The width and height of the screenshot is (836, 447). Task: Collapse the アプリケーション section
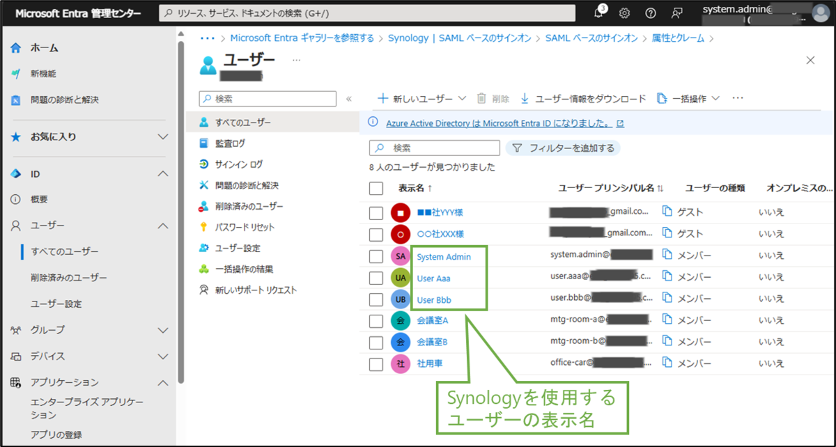(x=163, y=382)
